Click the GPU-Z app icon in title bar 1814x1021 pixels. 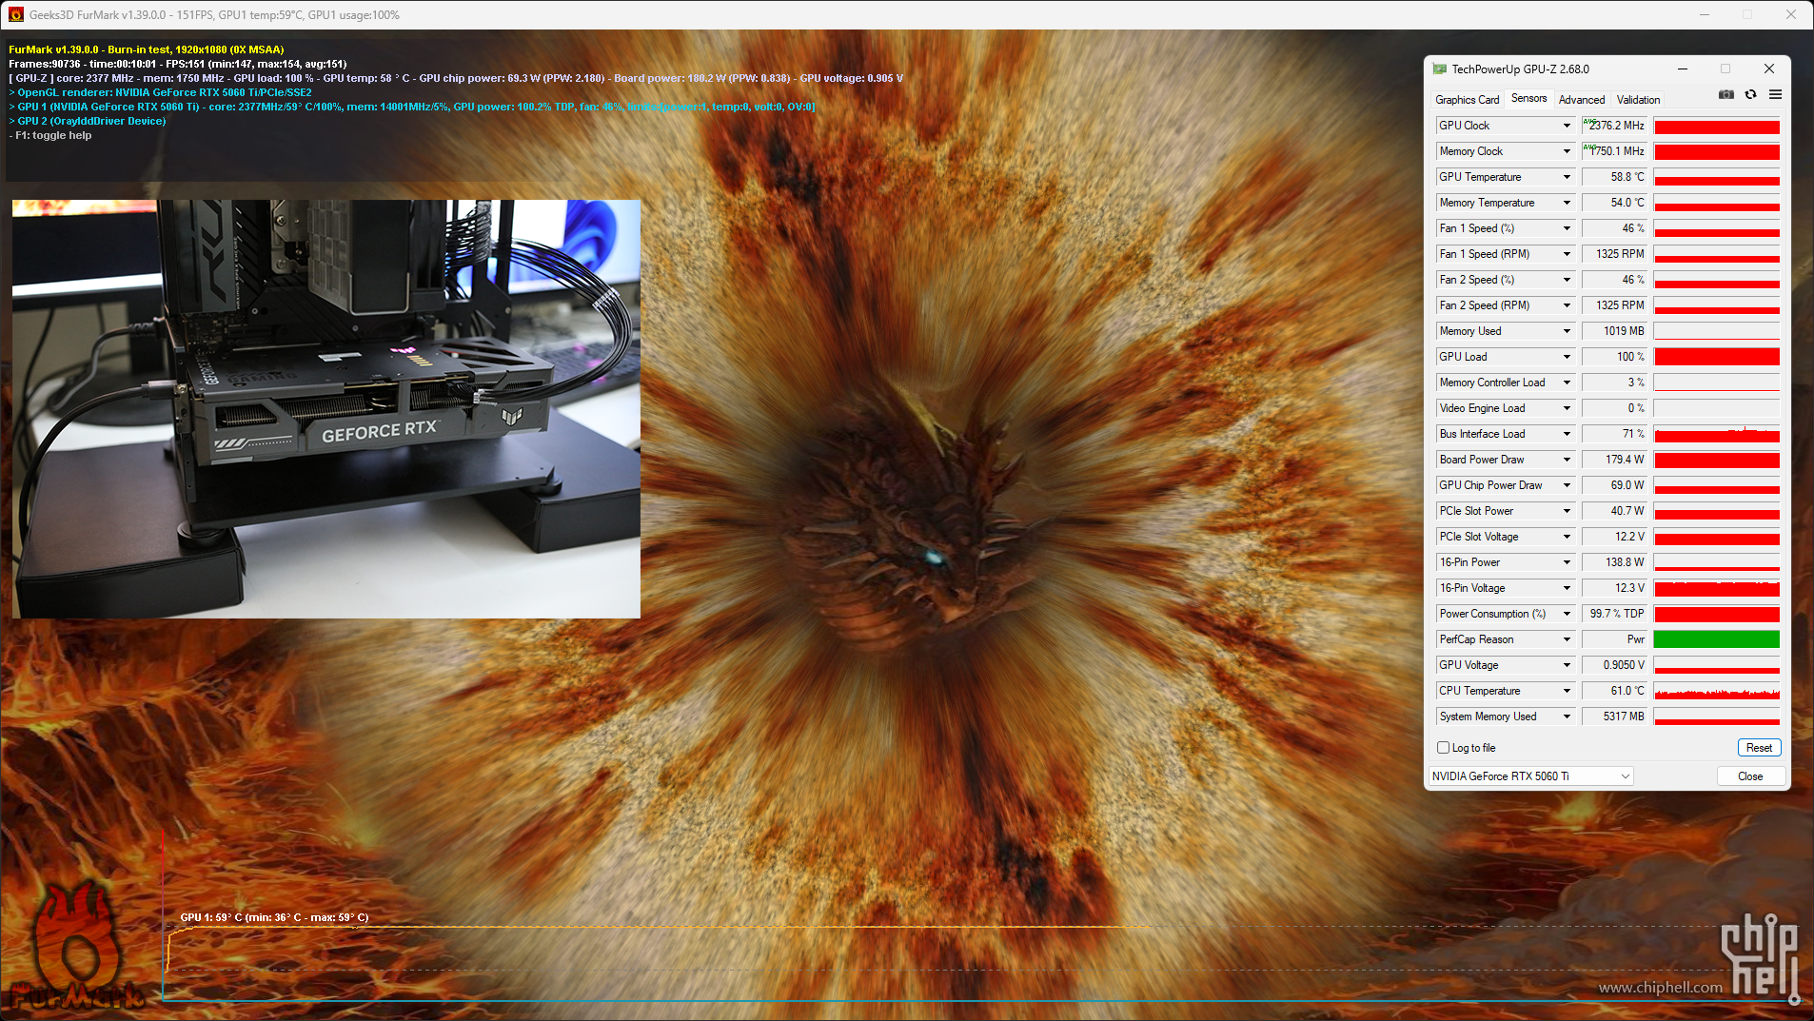click(1440, 69)
